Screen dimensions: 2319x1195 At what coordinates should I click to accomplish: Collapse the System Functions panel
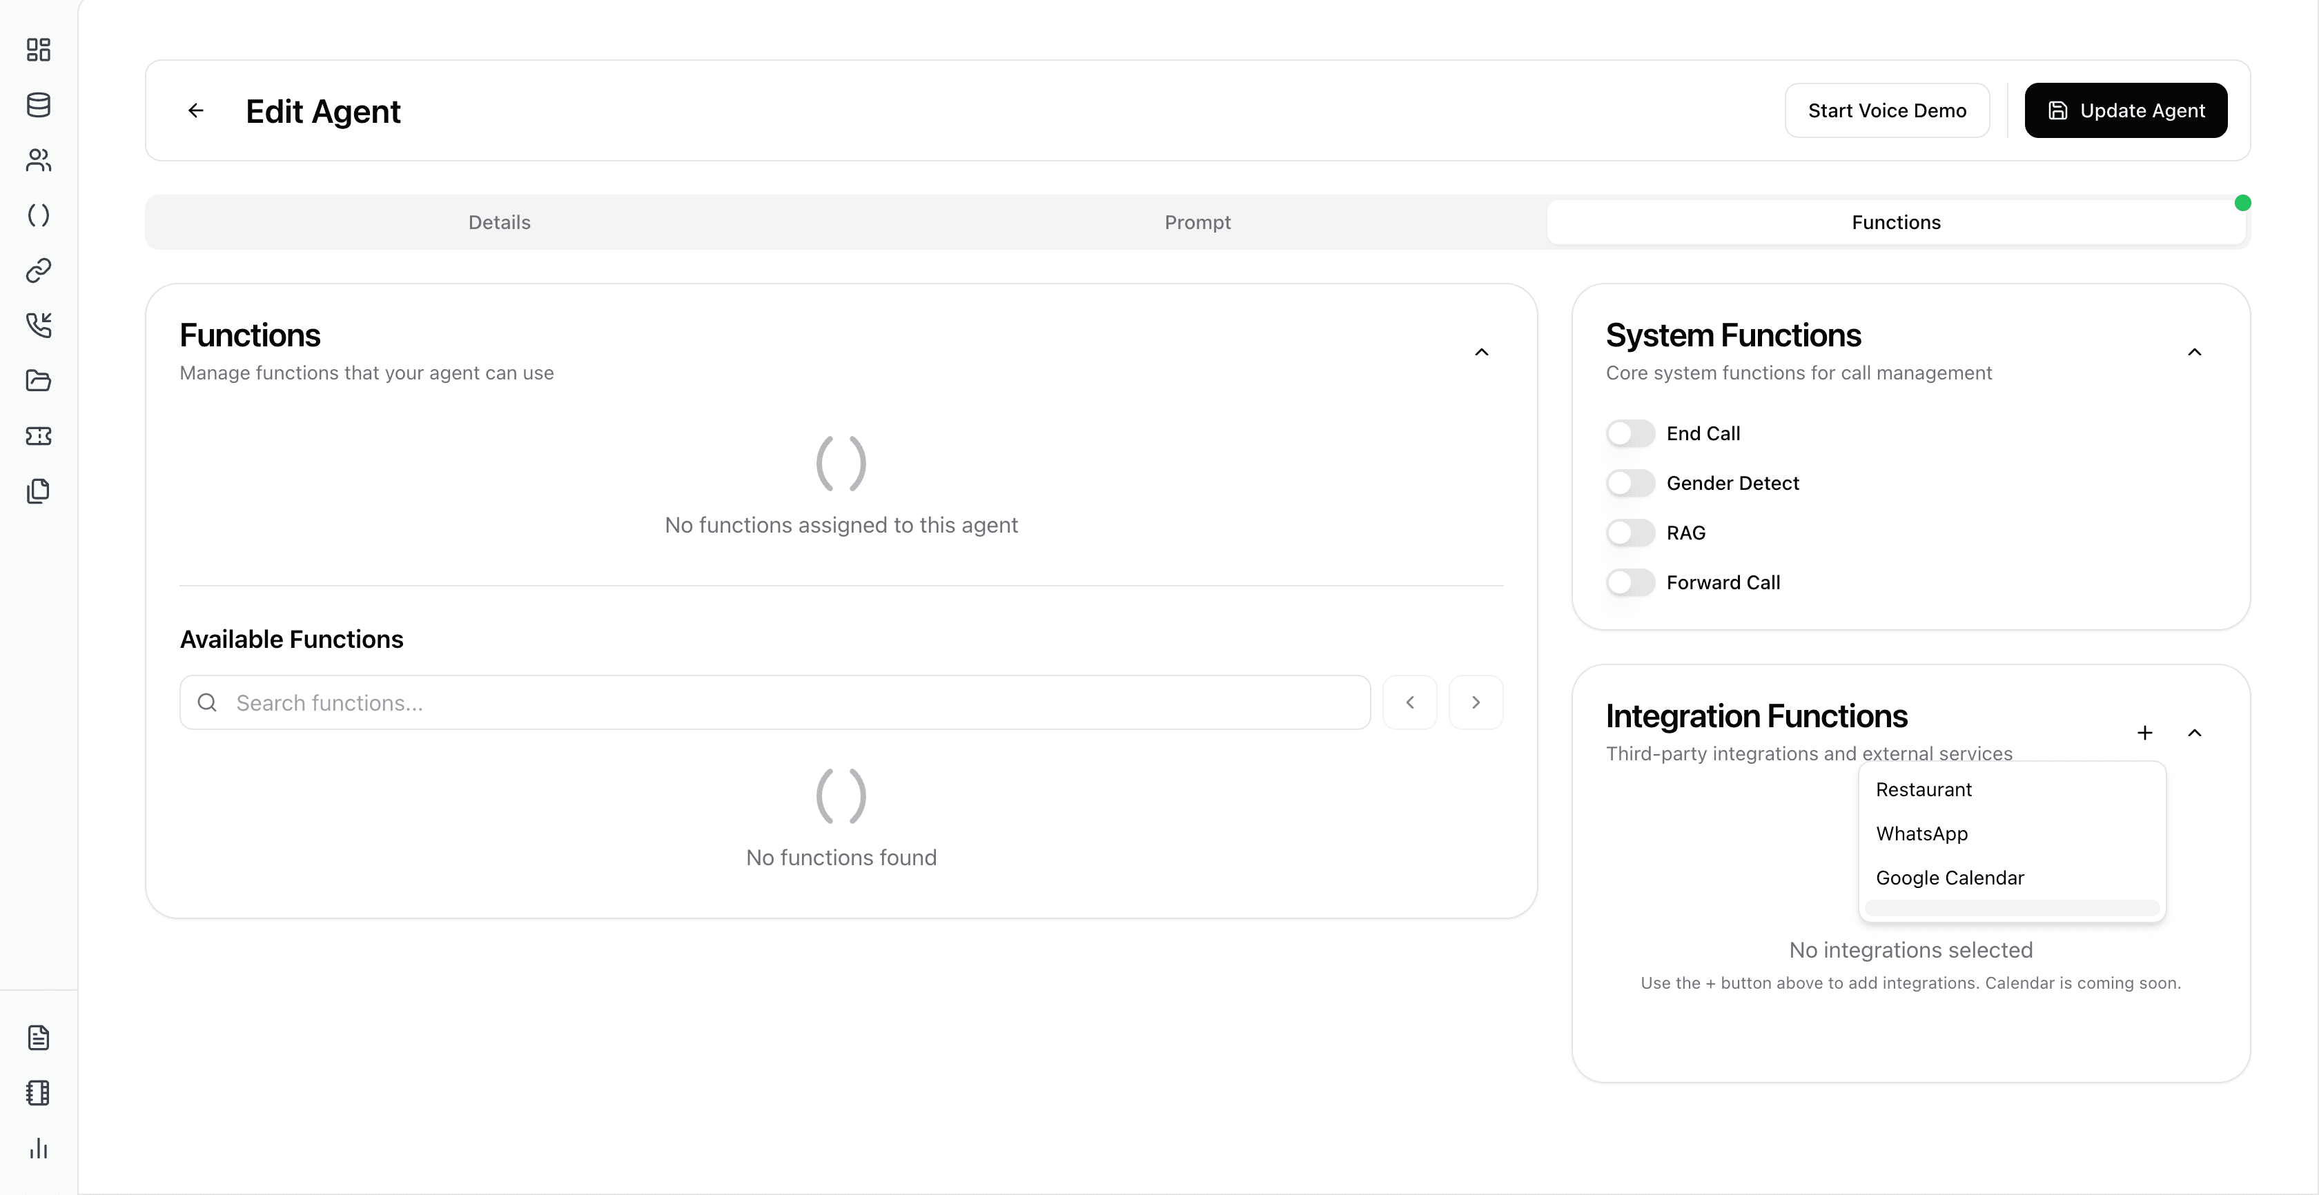tap(2194, 351)
